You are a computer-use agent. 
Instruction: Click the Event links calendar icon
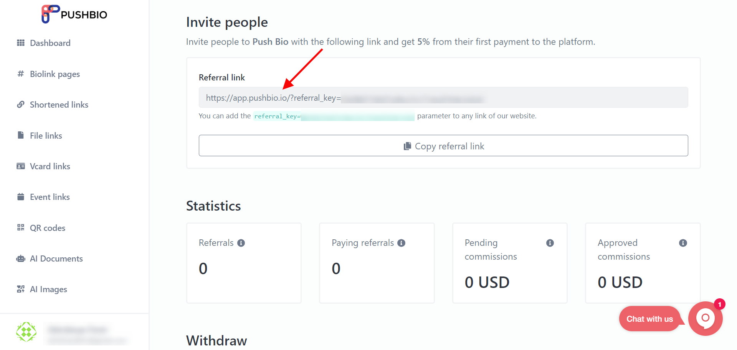[x=21, y=197]
